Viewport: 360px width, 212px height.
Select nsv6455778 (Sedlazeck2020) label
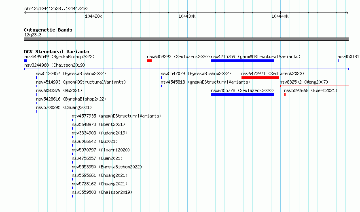pos(242,90)
